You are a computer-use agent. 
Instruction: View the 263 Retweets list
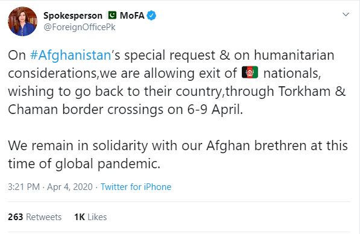click(x=34, y=217)
